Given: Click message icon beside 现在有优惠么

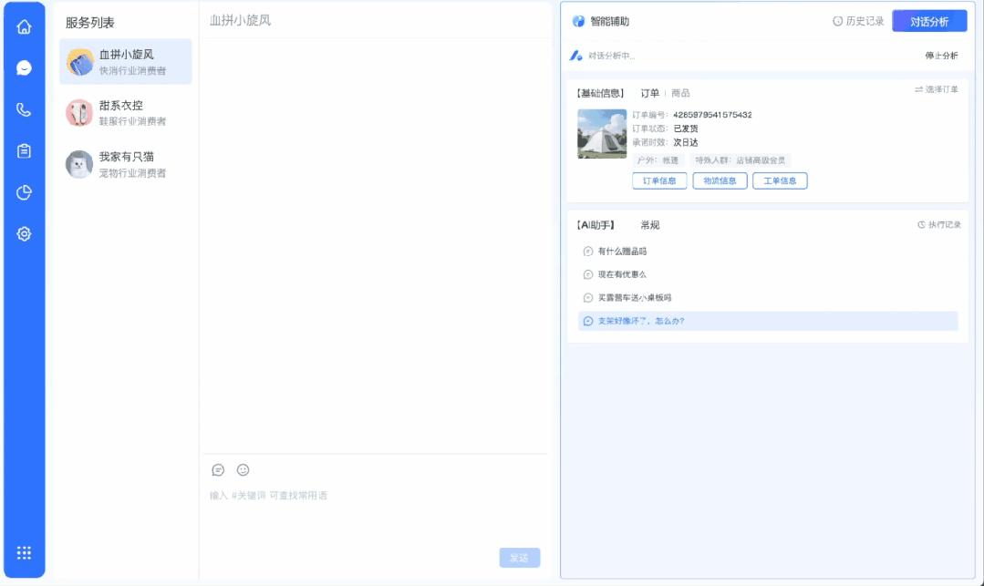Looking at the screenshot, I should pos(588,275).
